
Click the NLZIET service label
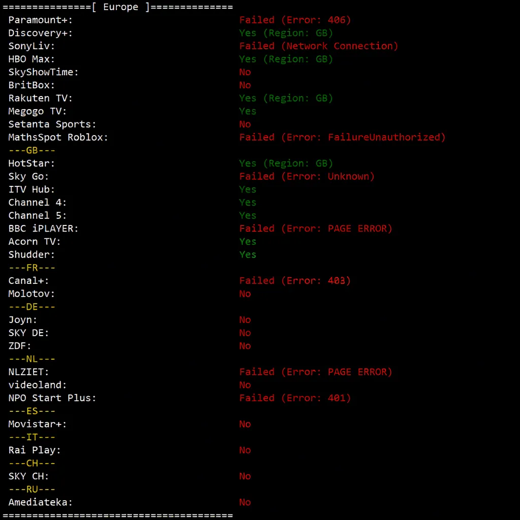(29, 372)
